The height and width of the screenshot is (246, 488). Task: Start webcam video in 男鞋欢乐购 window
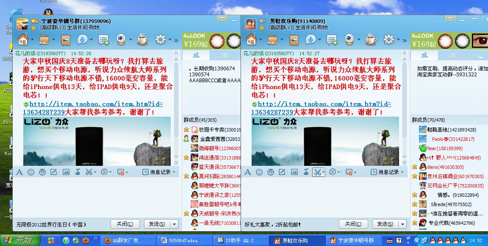[x=349, y=39]
